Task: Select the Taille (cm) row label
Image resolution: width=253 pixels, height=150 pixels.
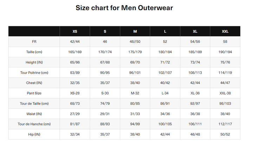Action: (x=34, y=52)
